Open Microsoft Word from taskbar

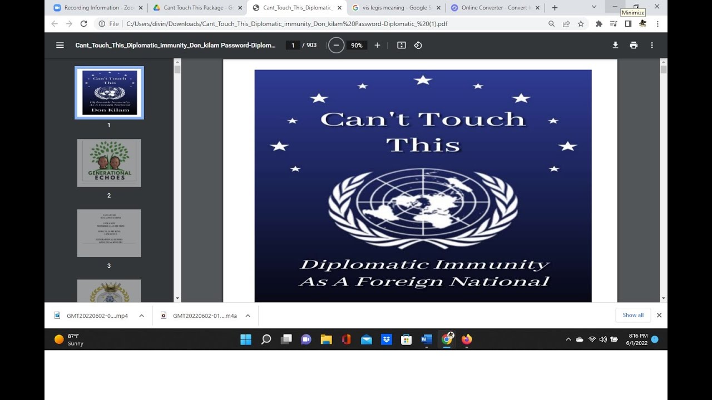coord(427,339)
